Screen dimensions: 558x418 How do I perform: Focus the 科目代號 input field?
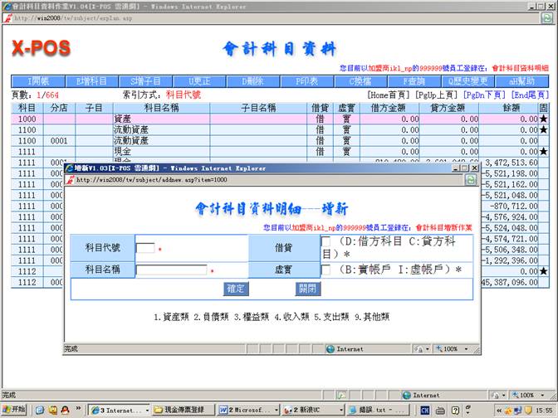(145, 248)
